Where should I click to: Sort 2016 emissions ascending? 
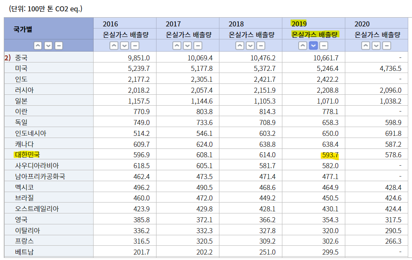114,46
